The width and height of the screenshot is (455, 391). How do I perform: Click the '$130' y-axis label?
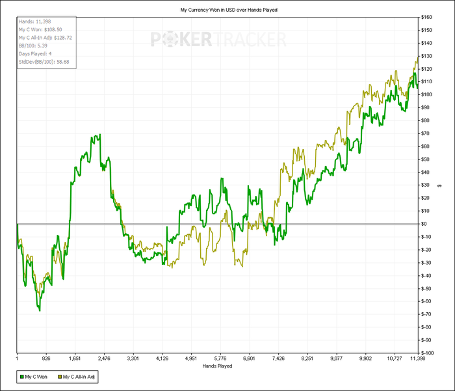pos(426,56)
